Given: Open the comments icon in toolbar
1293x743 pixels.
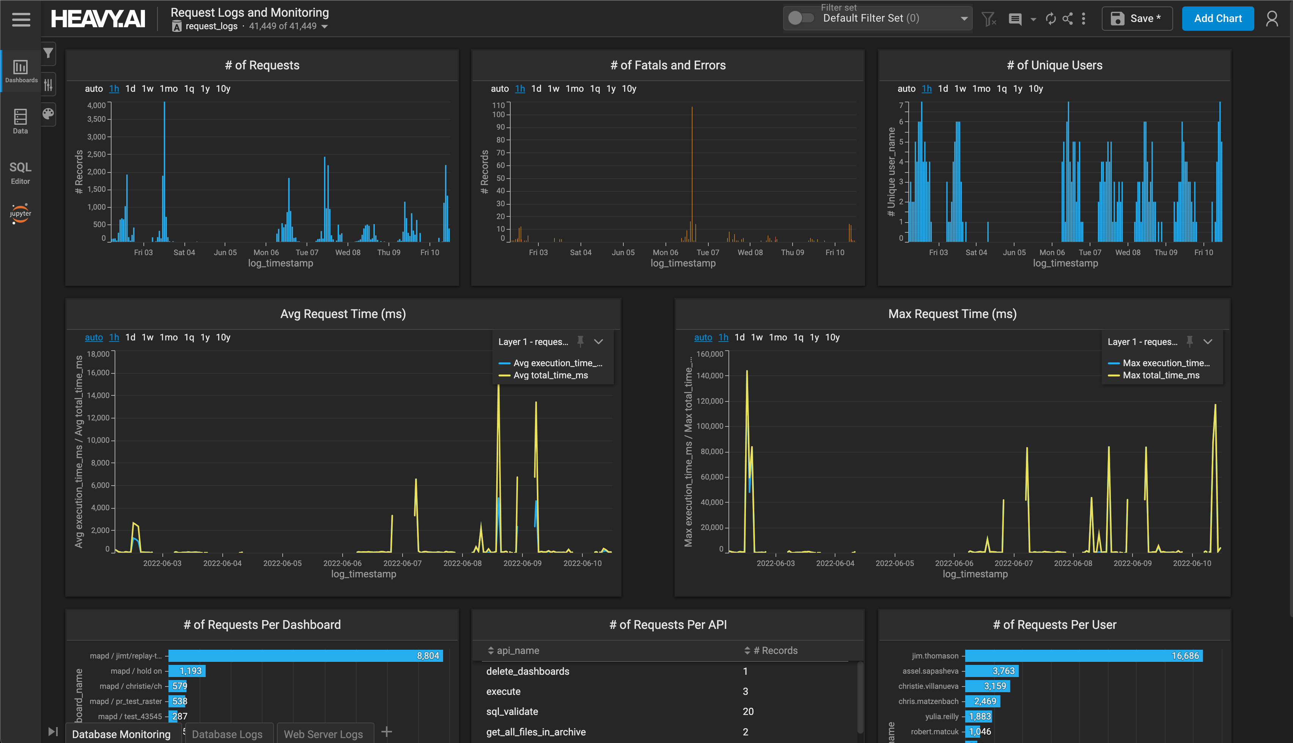Looking at the screenshot, I should coord(1015,19).
